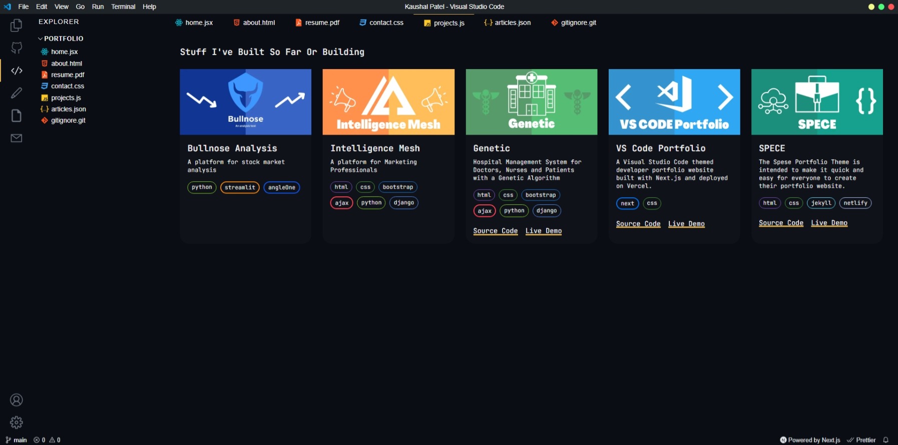The image size is (898, 445).
Task: Open the pencil articles icon in sidebar
Action: coord(17,93)
